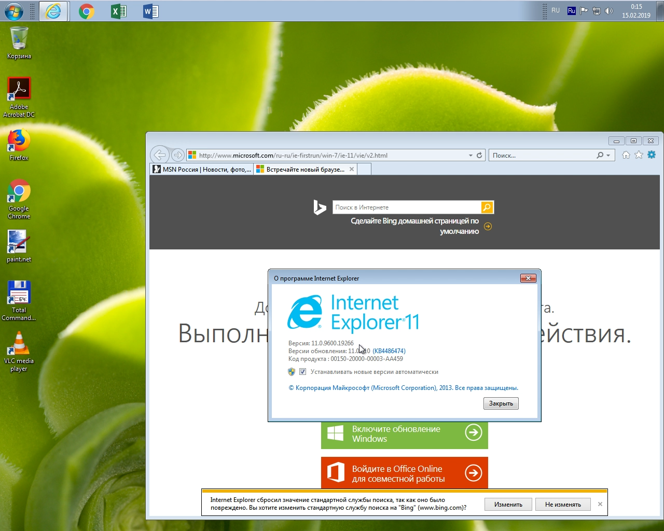Viewport: 664px width, 531px height.
Task: Expand the search provider dropdown arrow
Action: coord(608,155)
